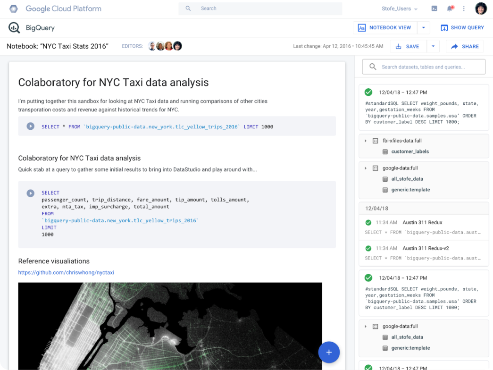Click the Google Cloud Platform hexagon logo

[14, 9]
